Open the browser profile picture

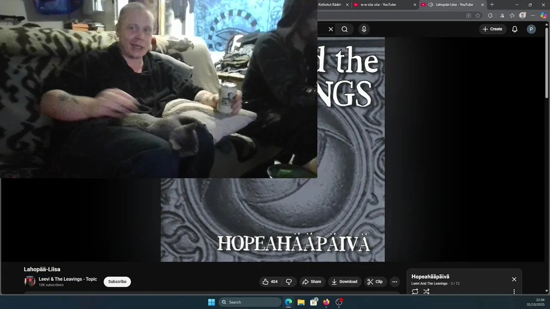522,15
